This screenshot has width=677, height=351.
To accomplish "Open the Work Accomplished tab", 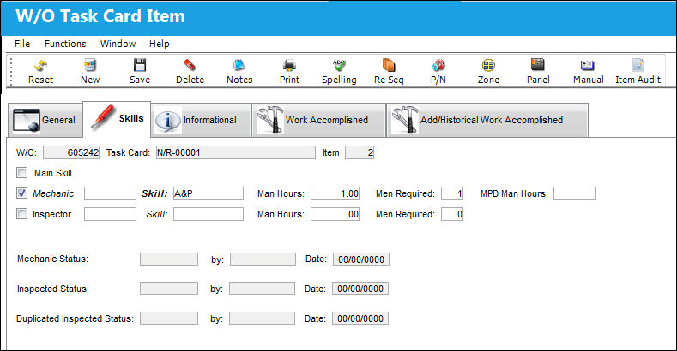I will (318, 120).
